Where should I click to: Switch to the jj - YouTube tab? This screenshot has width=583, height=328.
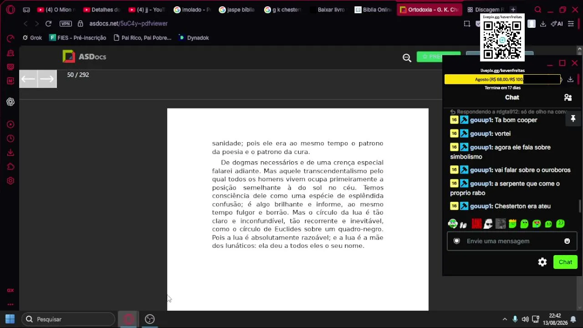coord(147,10)
